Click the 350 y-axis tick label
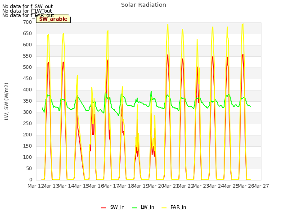Screen dimensions: 288x216 click(x=27, y=101)
